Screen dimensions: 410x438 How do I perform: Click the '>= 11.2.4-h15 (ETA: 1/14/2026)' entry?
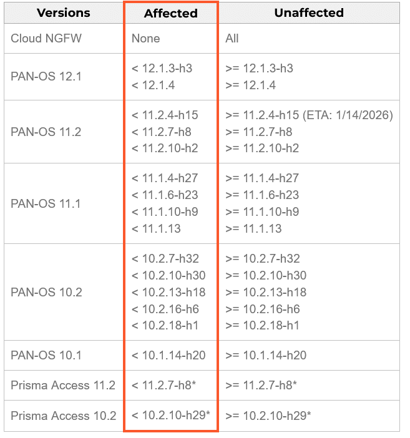[309, 115]
